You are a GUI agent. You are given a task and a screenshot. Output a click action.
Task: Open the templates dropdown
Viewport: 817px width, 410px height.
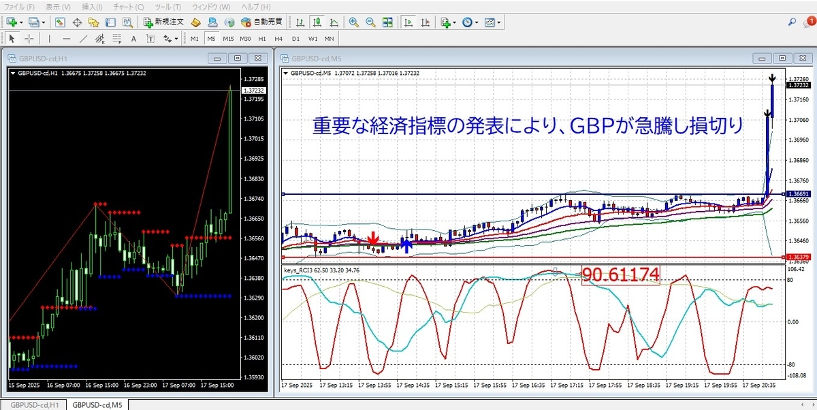coord(493,22)
